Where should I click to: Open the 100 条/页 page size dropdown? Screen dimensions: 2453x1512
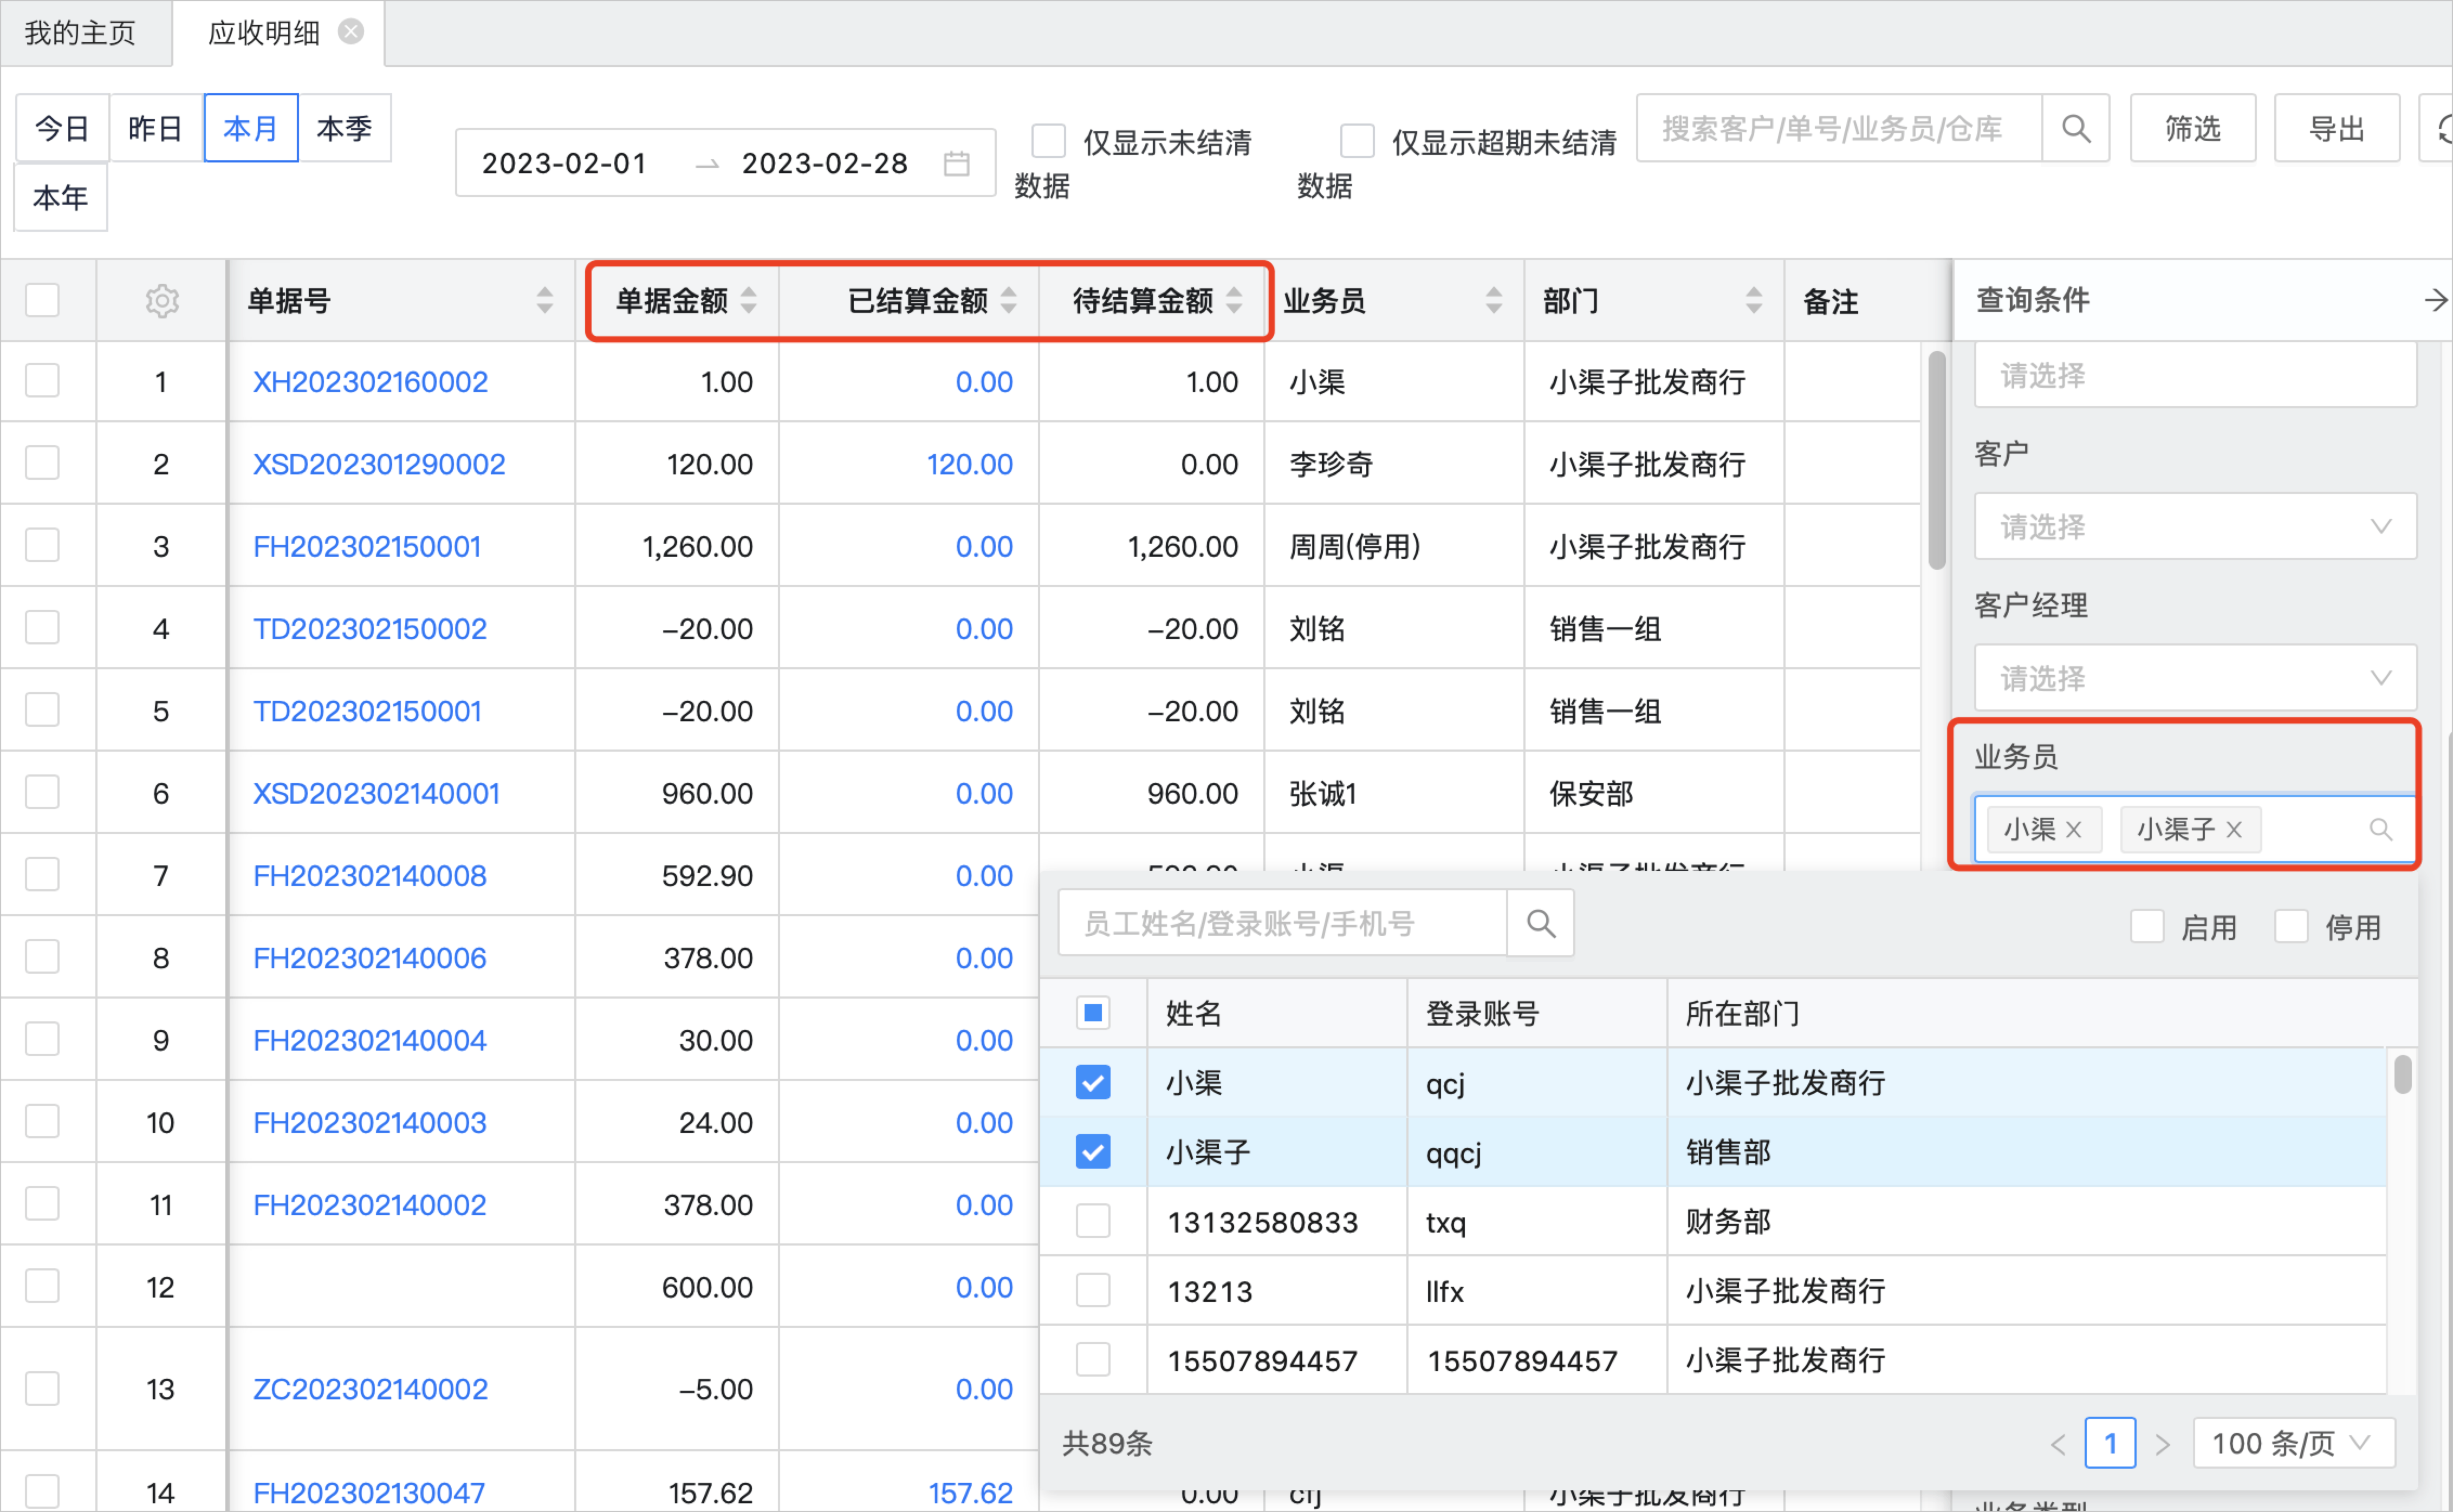2294,1443
